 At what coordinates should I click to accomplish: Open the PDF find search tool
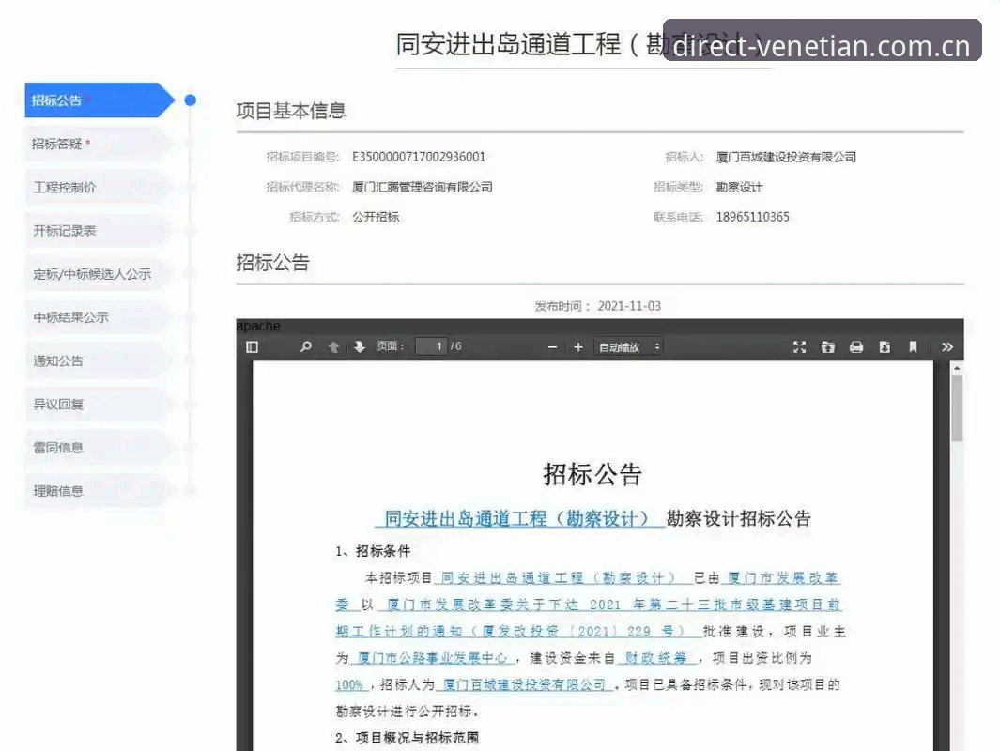click(x=306, y=346)
